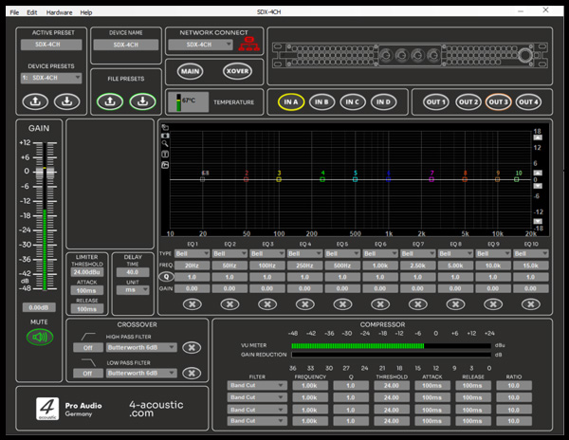
Task: Open EQ 5 Type Bell dropdown
Action: (341, 254)
